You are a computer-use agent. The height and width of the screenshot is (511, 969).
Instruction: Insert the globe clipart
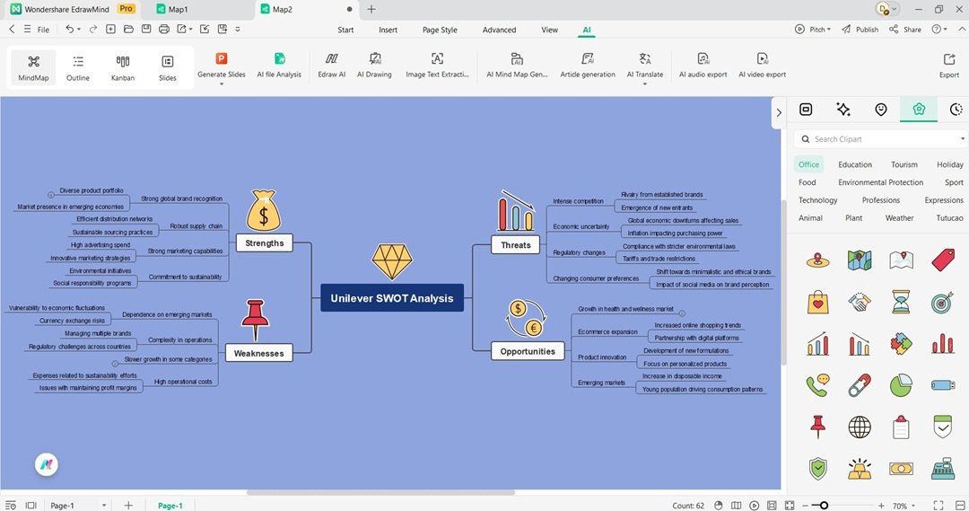[x=860, y=427]
